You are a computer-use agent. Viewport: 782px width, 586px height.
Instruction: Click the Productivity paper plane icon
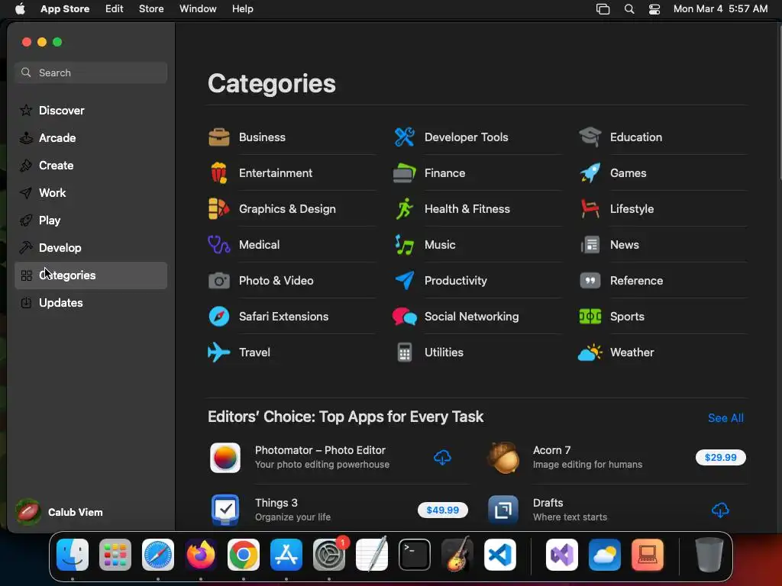point(405,281)
